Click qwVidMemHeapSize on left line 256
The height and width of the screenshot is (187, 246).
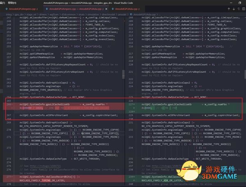point(41,53)
